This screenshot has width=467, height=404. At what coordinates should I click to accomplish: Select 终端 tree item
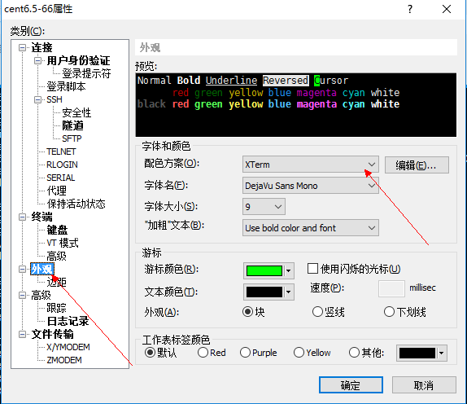pyautogui.click(x=41, y=217)
